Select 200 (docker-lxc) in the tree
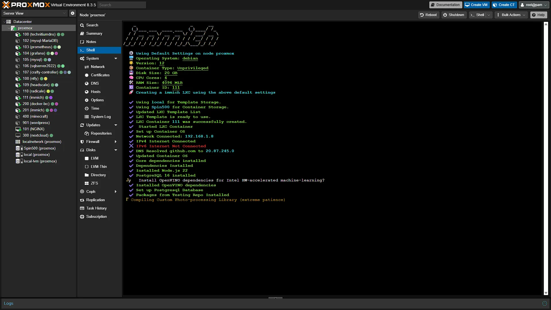 click(x=39, y=104)
